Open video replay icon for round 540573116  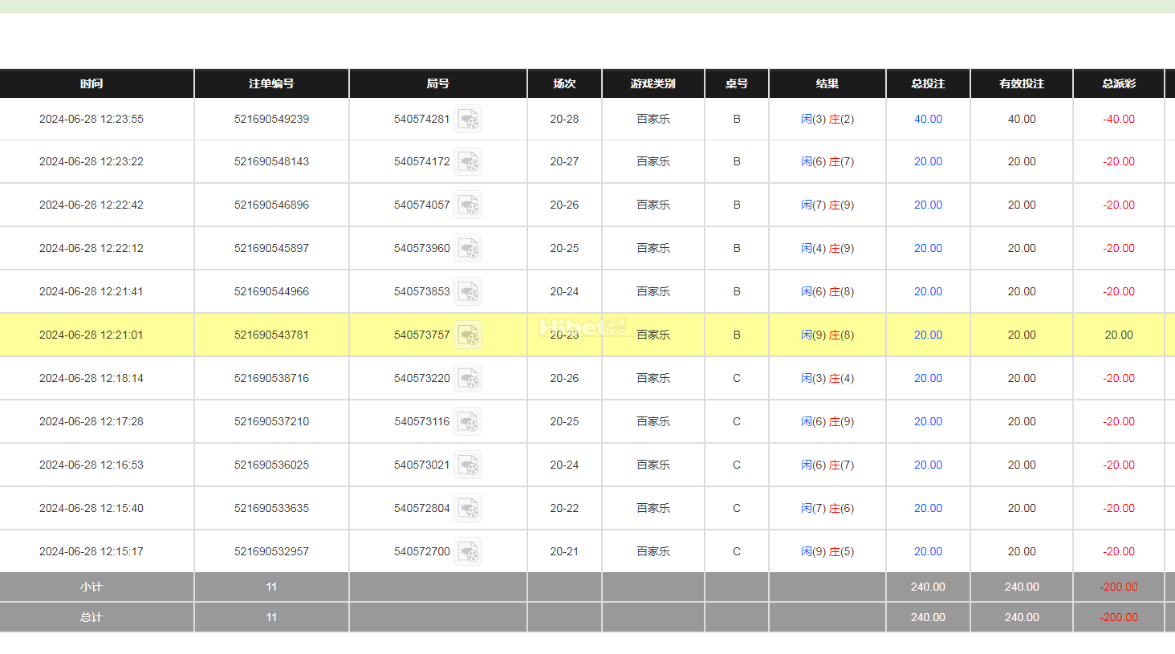click(x=468, y=421)
